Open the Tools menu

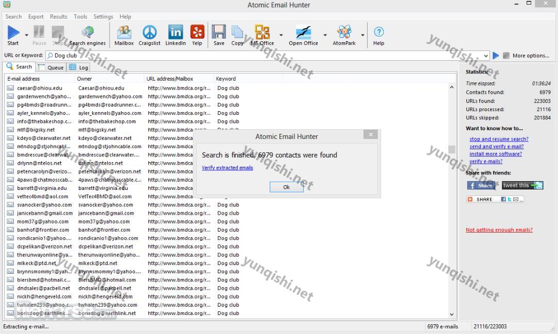pyautogui.click(x=80, y=16)
